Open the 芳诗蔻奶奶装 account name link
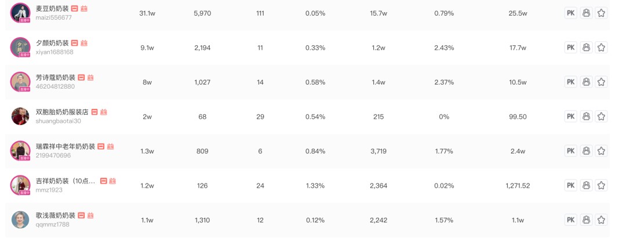The image size is (626, 238). 56,78
